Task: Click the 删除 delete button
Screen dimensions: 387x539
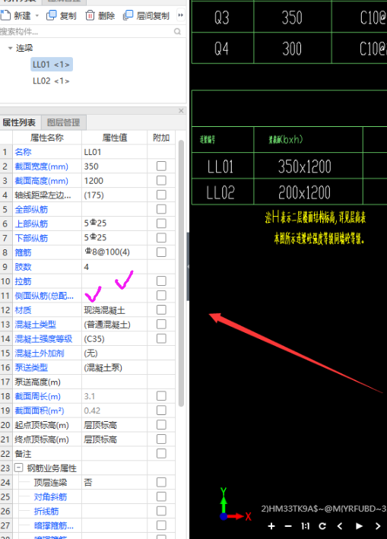Action: [x=100, y=15]
